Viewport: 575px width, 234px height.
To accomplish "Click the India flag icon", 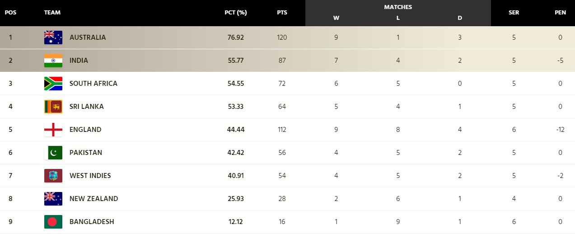I will point(53,61).
